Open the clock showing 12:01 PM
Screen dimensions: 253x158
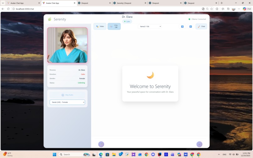click(245, 155)
